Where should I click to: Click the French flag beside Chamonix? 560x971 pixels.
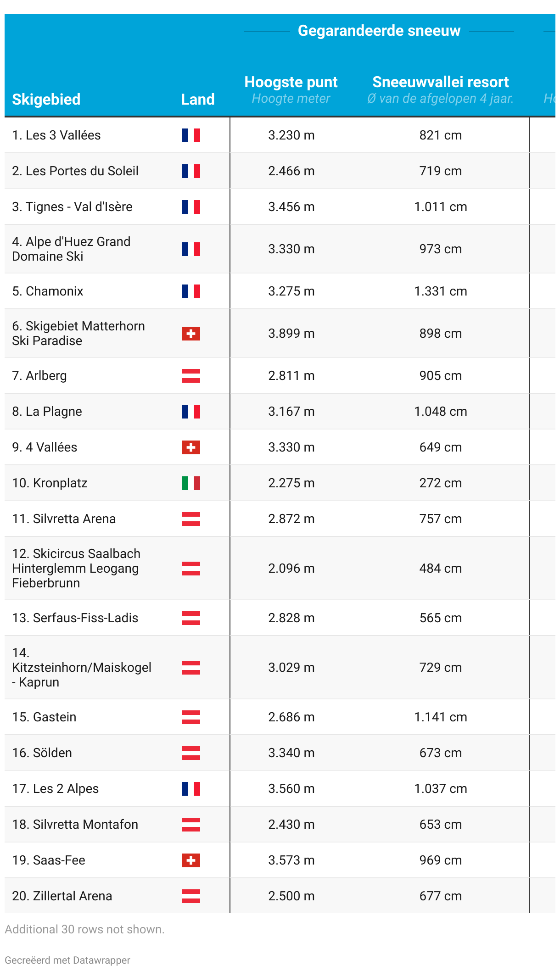191,291
